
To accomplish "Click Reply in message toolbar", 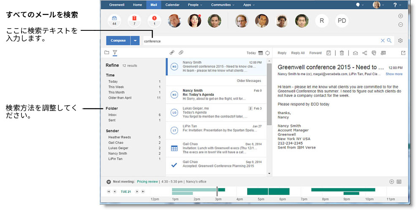I will pyautogui.click(x=282, y=53).
